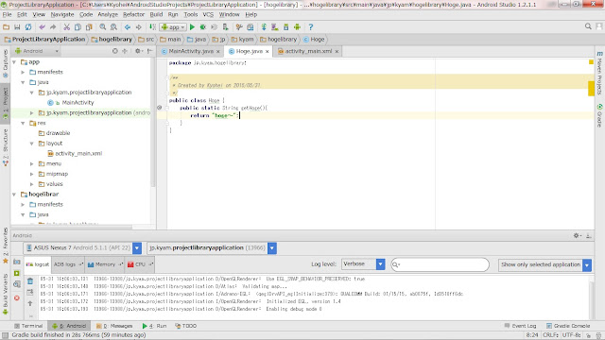Click the Help question mark icon
Viewport: 605px width, 340px height.
(311, 27)
